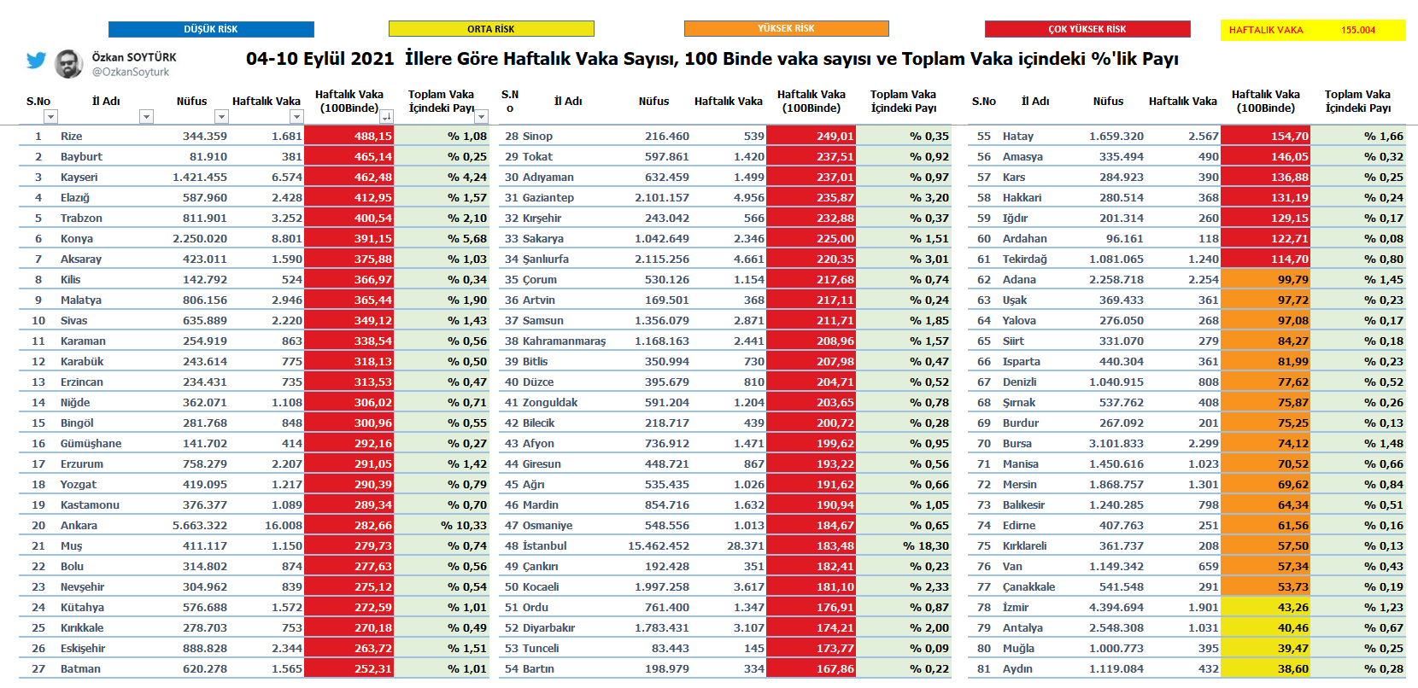Select the Zonguldak row name
1418x688 pixels.
[550, 402]
